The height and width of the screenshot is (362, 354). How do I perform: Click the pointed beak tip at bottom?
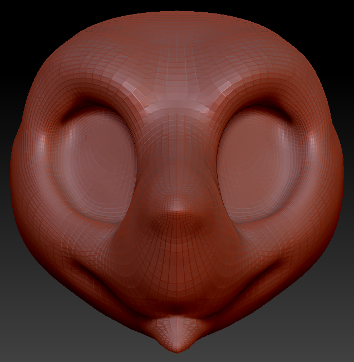pyautogui.click(x=176, y=345)
